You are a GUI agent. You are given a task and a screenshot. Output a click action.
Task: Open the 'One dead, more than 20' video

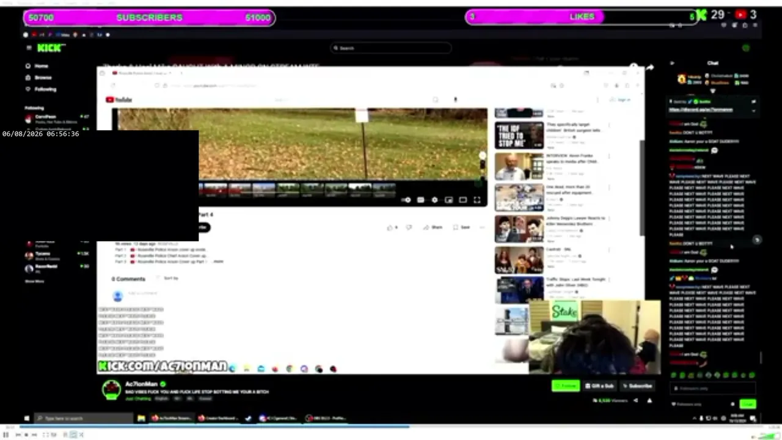(x=519, y=197)
